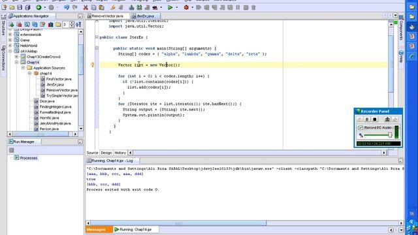Screen dimensions: 418x235
Task: Click the light bulb hint icon in gutter
Action: coord(93,65)
